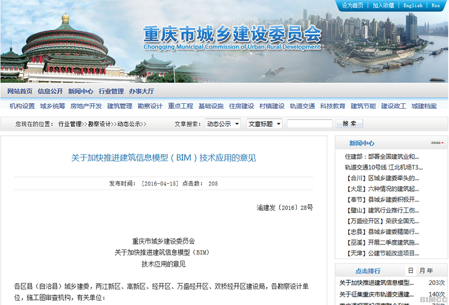The height and width of the screenshot is (305, 449).
Task: Click the article search text field
Action: [310, 123]
